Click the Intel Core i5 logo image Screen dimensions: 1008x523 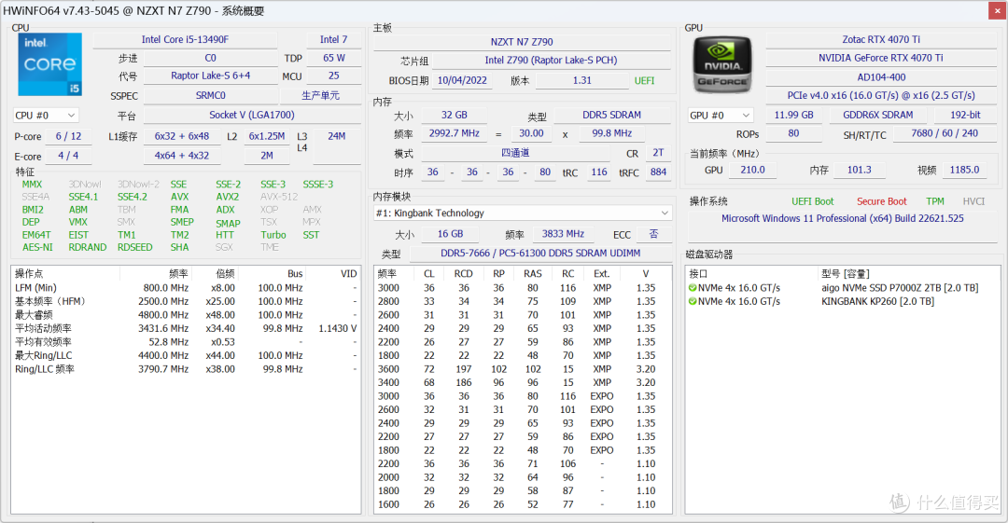click(x=50, y=64)
